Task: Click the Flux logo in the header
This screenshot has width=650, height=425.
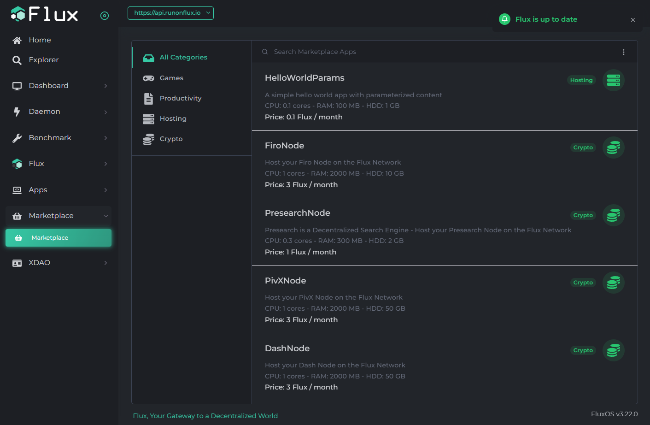Action: click(x=44, y=14)
